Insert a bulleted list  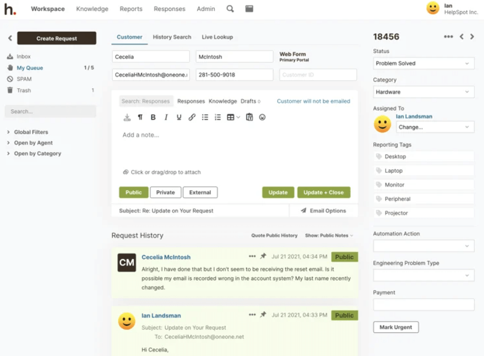[205, 117]
